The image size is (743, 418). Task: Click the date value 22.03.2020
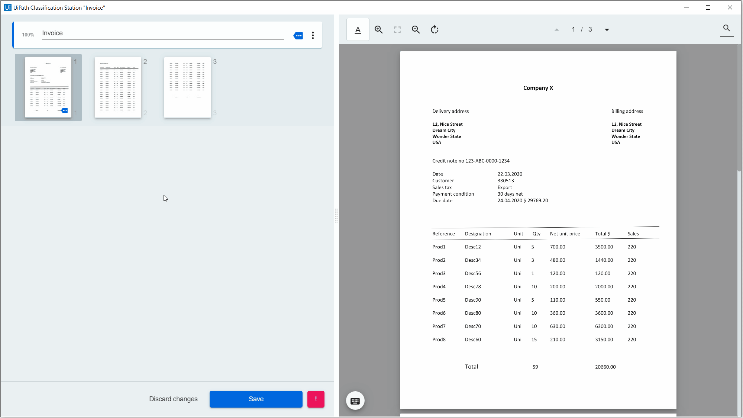click(x=510, y=174)
